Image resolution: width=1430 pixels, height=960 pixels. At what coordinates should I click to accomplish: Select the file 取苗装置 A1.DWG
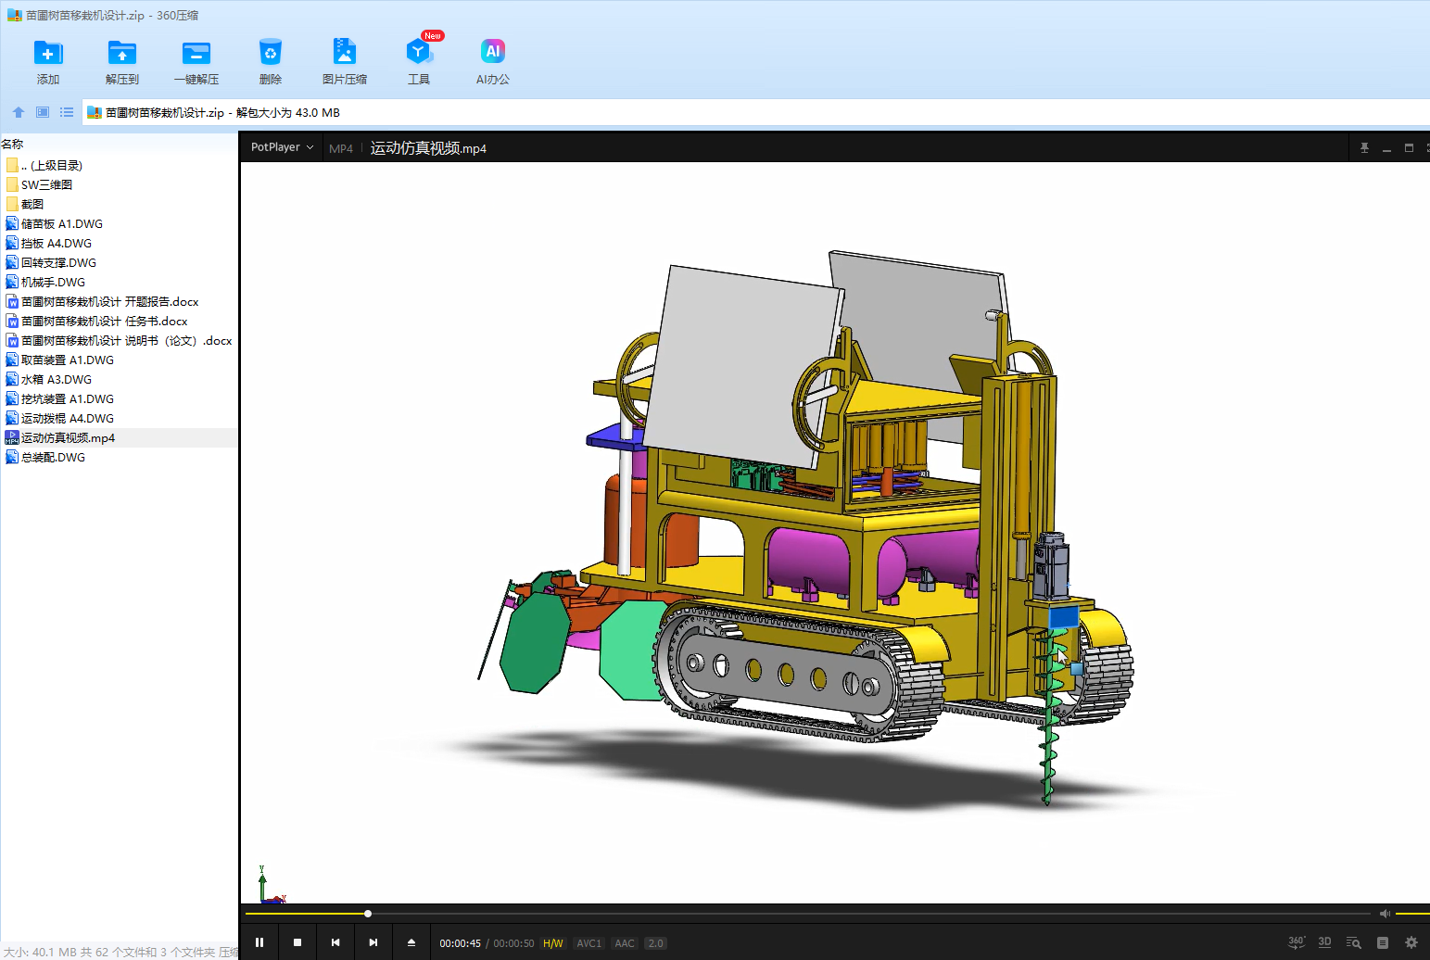pyautogui.click(x=119, y=360)
